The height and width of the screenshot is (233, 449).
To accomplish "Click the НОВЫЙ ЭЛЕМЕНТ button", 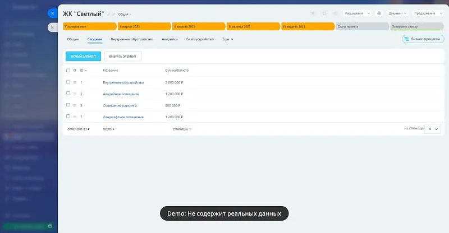I will coord(83,57).
